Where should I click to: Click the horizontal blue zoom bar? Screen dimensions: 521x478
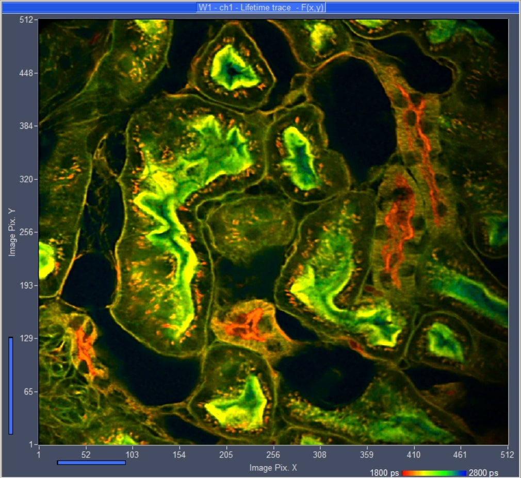pos(91,463)
